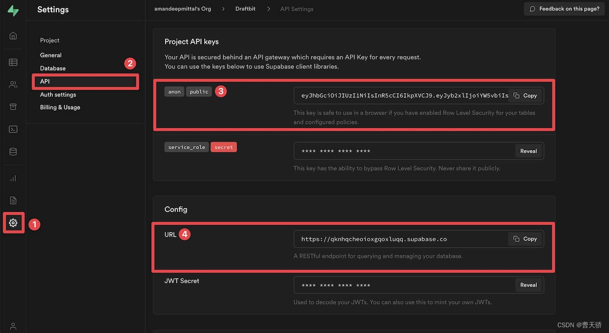Open the Reports bar chart icon
Viewport: 609px width, 333px height.
tap(13, 178)
